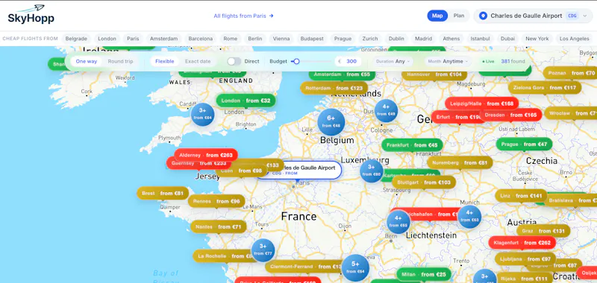The width and height of the screenshot is (597, 283).
Task: Click the Zurich city chip
Action: [370, 39]
